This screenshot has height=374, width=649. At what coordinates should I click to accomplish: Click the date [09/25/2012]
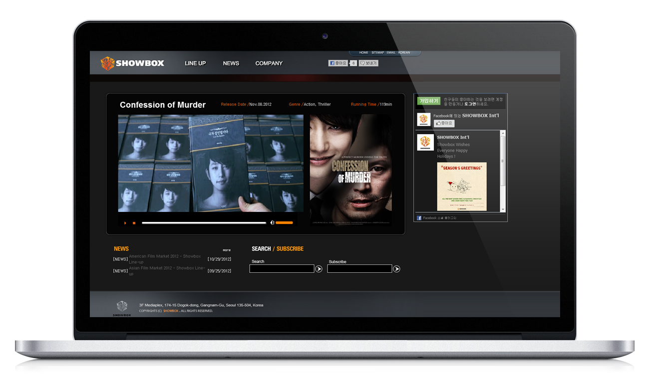[x=219, y=271]
